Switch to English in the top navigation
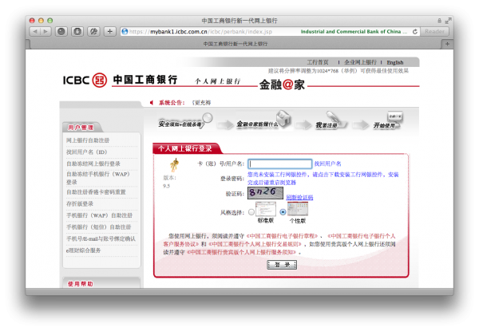Image resolution: width=479 pixels, height=331 pixels. pyautogui.click(x=395, y=62)
